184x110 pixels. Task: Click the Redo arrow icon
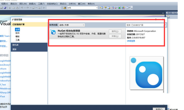pos(28,8)
